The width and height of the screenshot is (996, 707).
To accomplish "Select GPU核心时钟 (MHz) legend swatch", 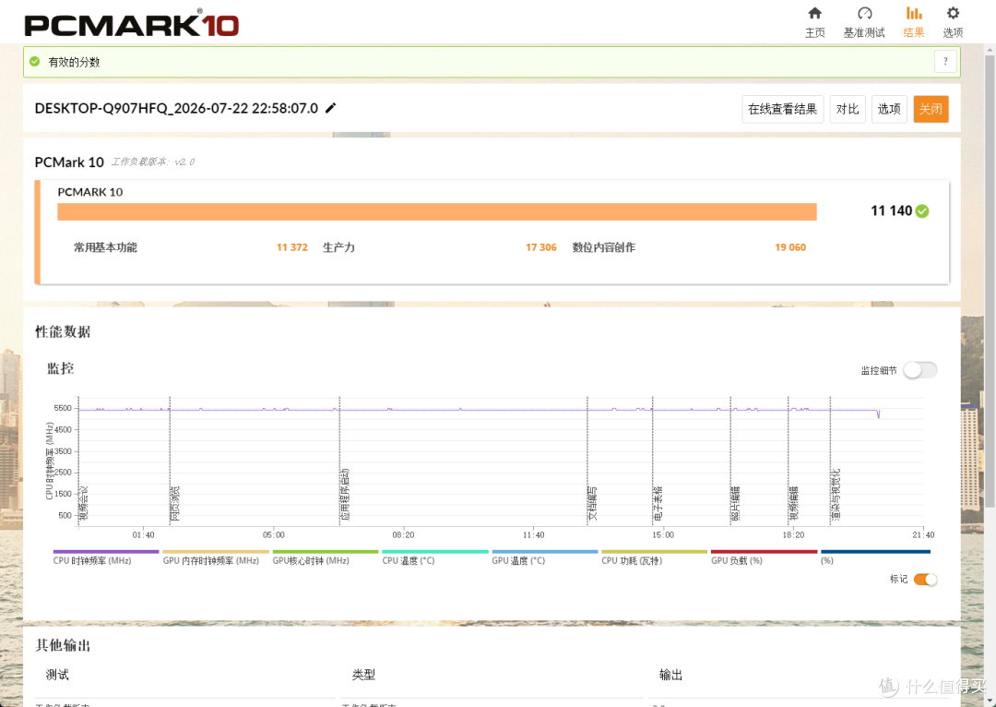I will tap(326, 552).
